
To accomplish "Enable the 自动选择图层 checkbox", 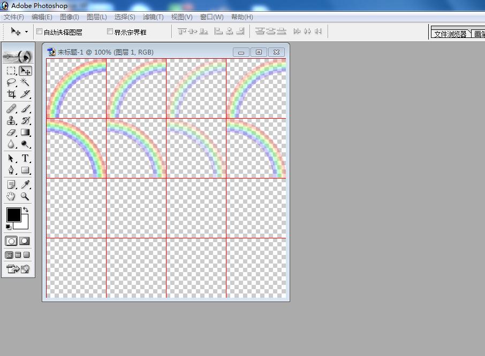I will 39,32.
